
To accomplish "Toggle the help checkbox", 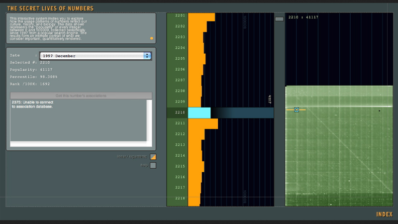I will pos(153,165).
